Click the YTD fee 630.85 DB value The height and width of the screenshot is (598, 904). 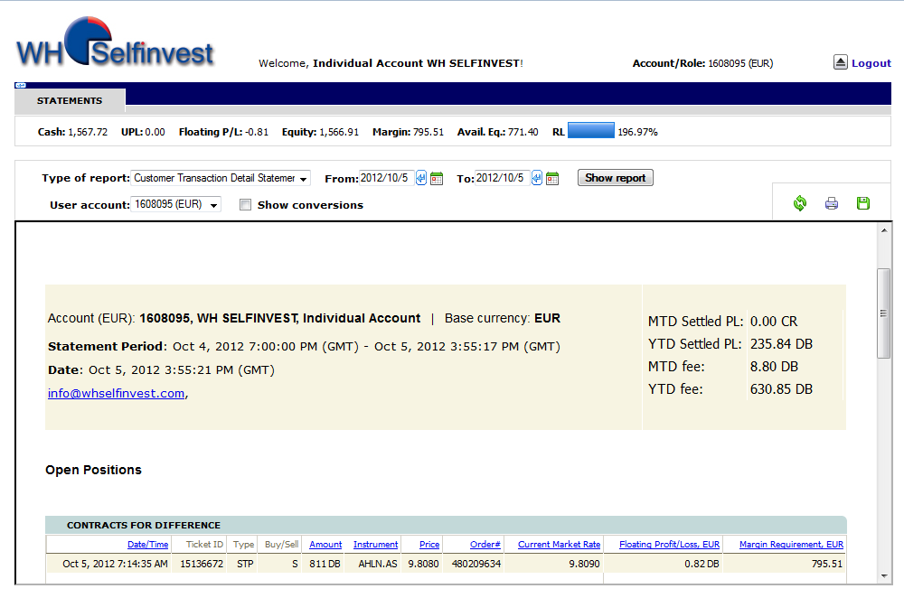pos(781,389)
